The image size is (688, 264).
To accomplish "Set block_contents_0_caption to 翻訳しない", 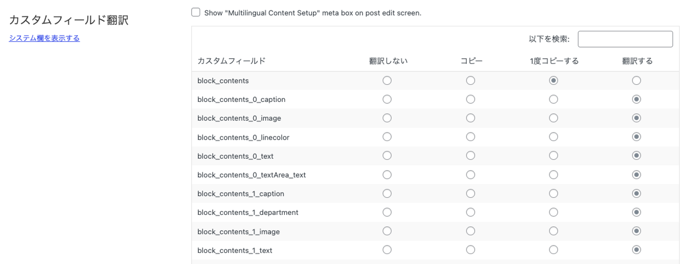I will tap(387, 99).
